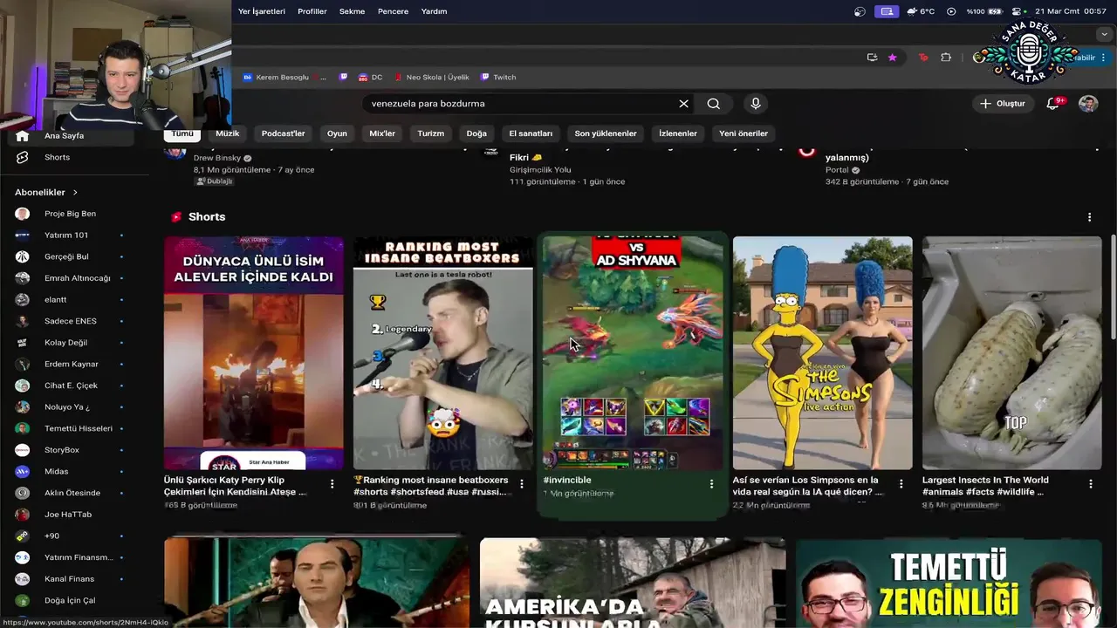This screenshot has height=628, width=1117.
Task: Open the Noluyo Ya subscription
Action: pos(70,407)
